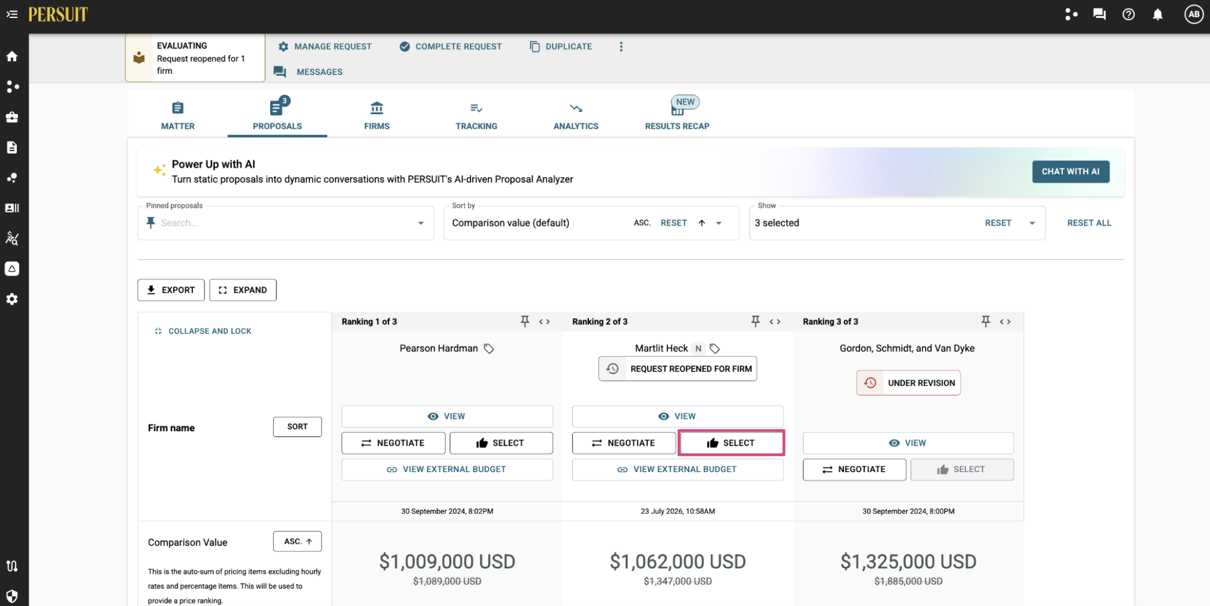Click the tag icon beside Martlit Heck
The height and width of the screenshot is (606, 1210).
715,349
